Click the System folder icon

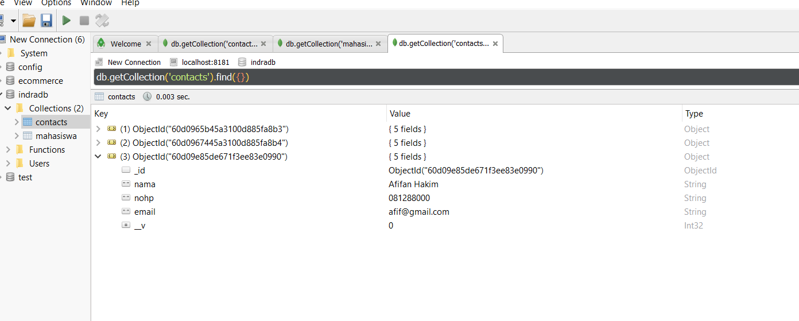pos(11,53)
